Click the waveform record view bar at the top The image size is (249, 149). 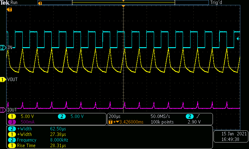point(123,2)
